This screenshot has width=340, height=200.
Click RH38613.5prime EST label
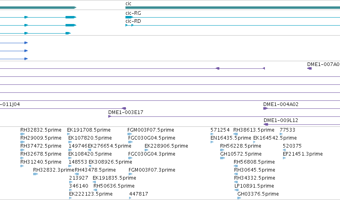tap(254, 130)
